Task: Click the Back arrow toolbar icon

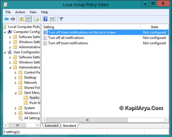Action: point(7,19)
